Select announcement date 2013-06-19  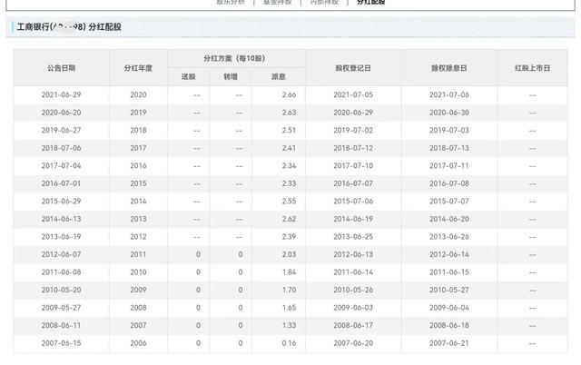(61, 237)
